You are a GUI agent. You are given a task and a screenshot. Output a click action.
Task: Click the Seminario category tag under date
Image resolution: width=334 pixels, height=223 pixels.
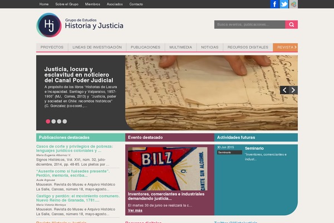(x=229, y=152)
